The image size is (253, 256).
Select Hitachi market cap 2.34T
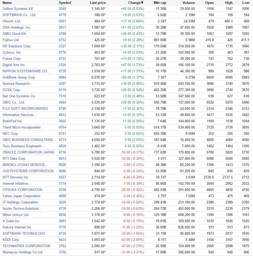(162, 21)
